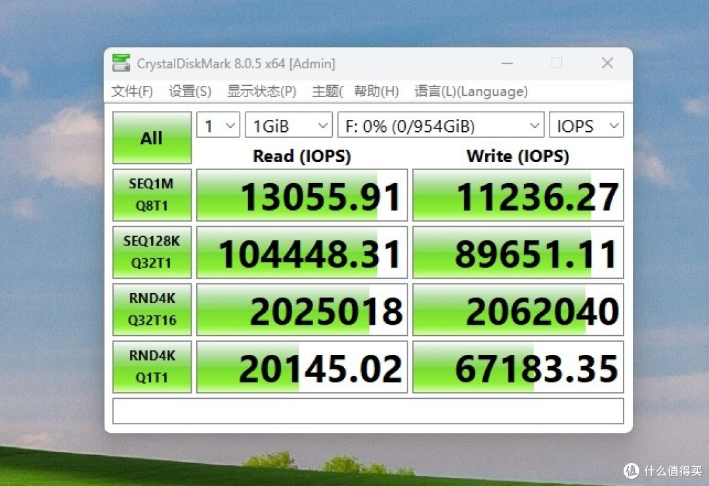Open the 文件(F) menu
The height and width of the screenshot is (486, 709).
132,91
